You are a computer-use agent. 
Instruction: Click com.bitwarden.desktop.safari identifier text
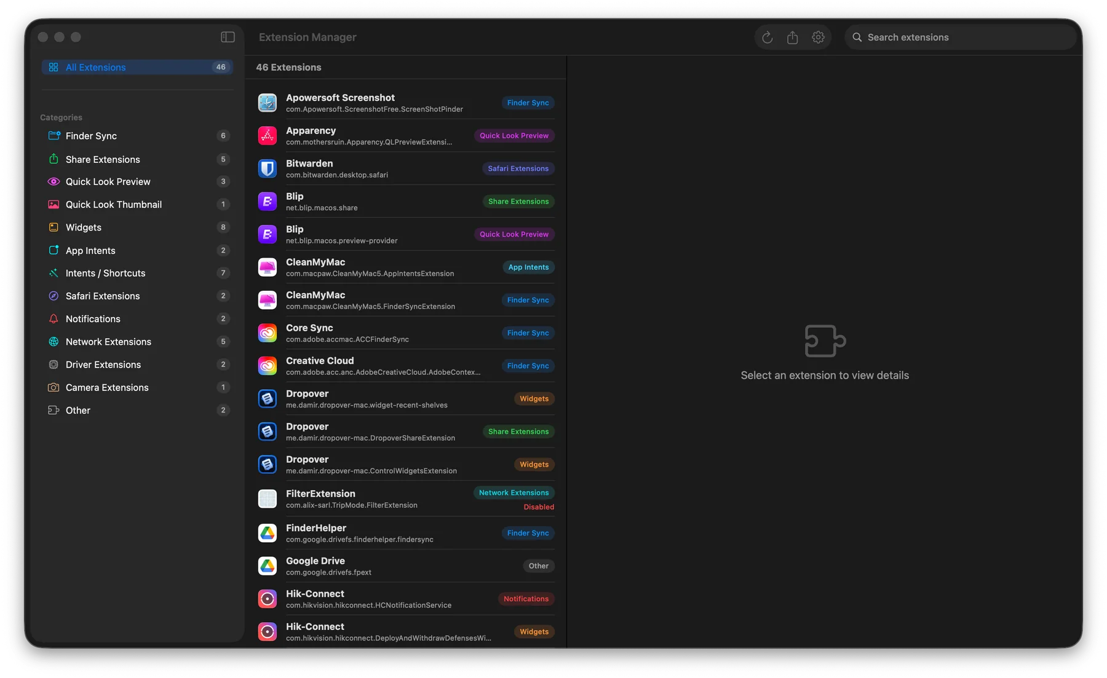click(337, 175)
